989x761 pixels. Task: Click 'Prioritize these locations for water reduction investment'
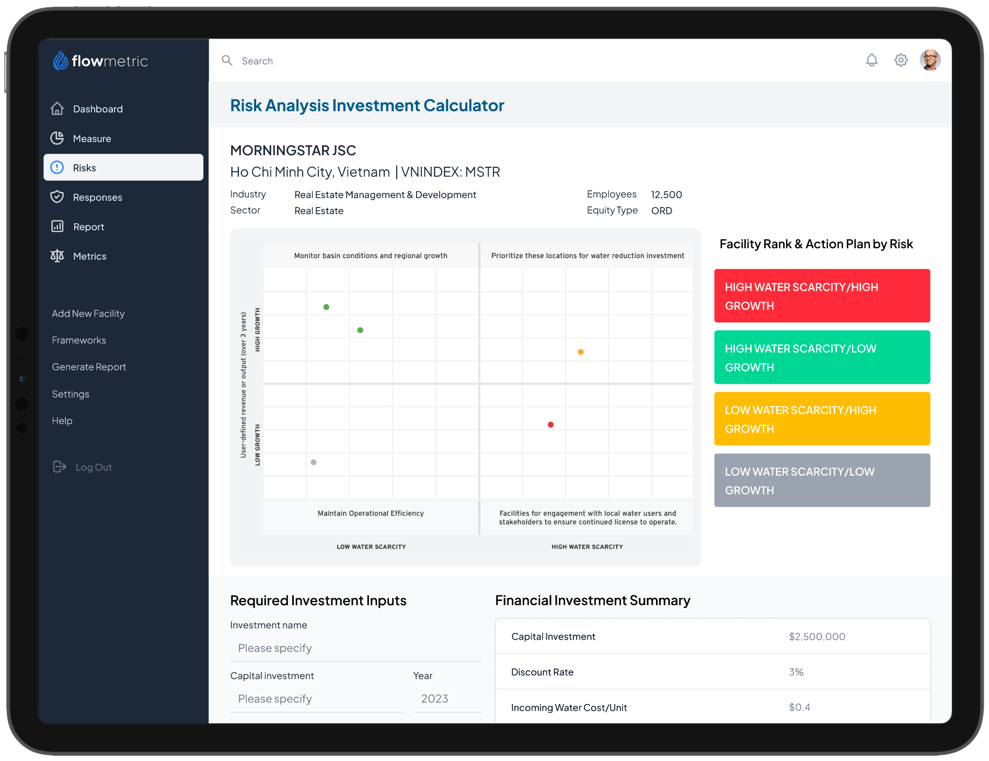pyautogui.click(x=588, y=256)
